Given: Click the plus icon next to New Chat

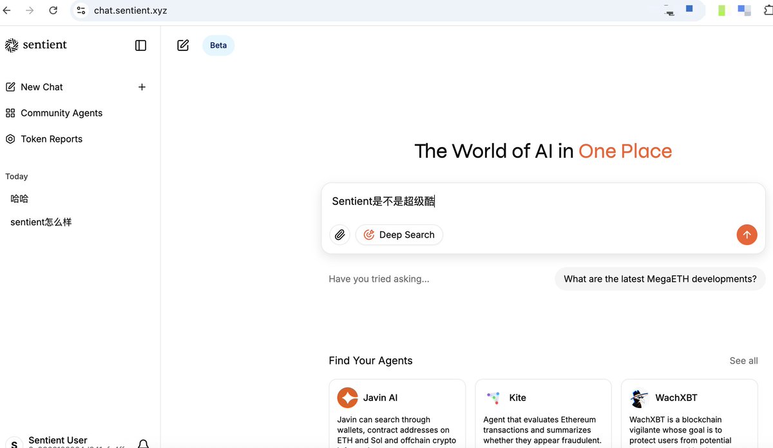Looking at the screenshot, I should (142, 87).
